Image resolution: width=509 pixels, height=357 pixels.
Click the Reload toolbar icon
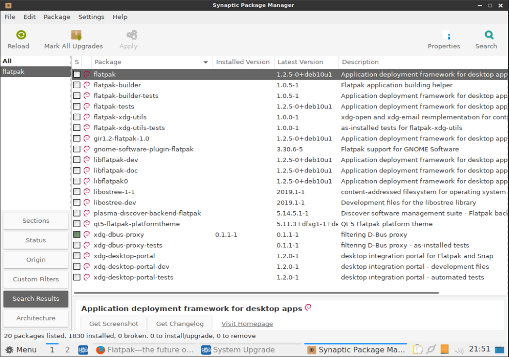[x=21, y=35]
